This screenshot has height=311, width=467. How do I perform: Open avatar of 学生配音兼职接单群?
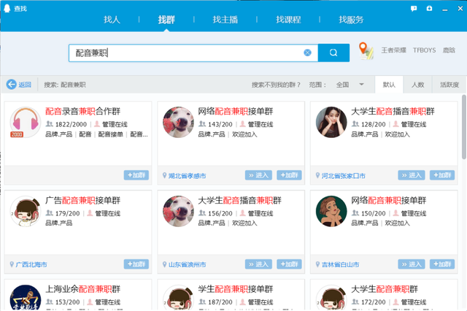point(178,298)
